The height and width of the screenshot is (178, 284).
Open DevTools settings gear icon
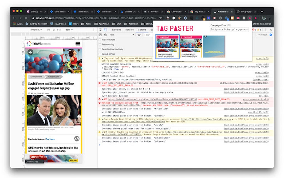click(x=271, y=35)
